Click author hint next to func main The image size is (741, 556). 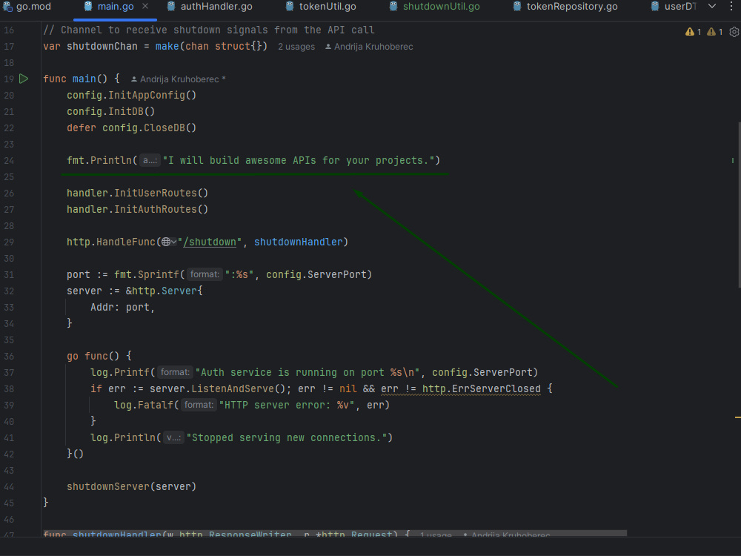[178, 79]
